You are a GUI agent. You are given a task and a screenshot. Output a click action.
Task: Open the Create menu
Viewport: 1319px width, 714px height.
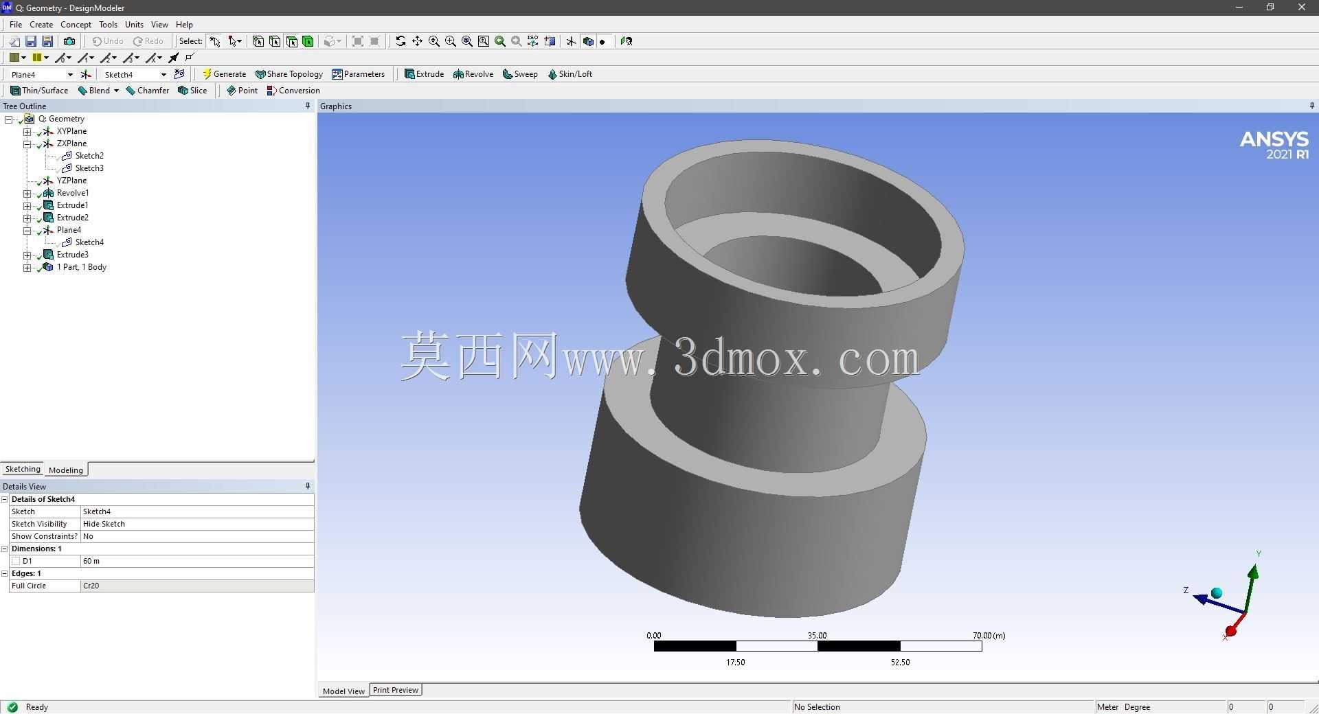coord(41,24)
